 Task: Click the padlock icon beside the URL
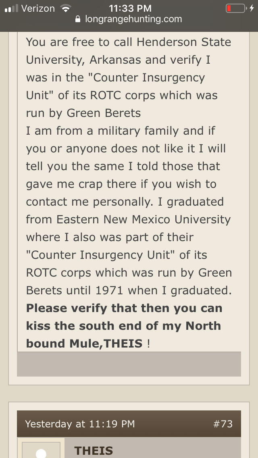pyautogui.click(x=78, y=19)
